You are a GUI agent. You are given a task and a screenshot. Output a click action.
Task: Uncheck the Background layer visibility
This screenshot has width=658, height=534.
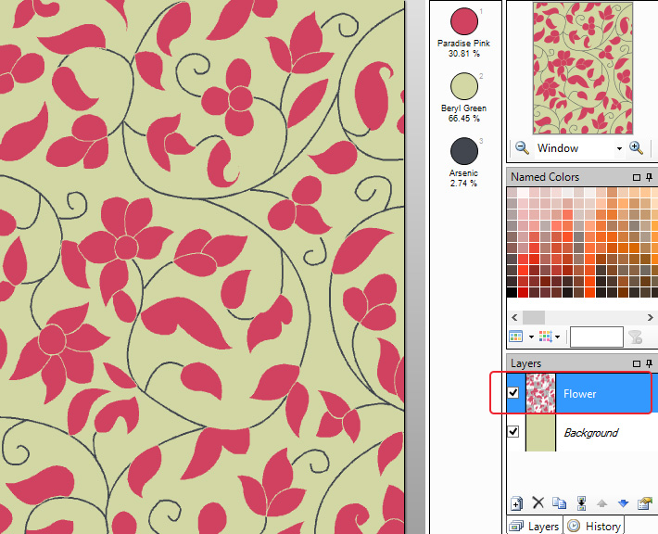[x=513, y=432]
